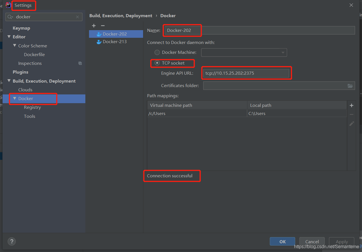The height and width of the screenshot is (252, 362).
Task: Collapse the Color Scheme node
Action: [15, 45]
